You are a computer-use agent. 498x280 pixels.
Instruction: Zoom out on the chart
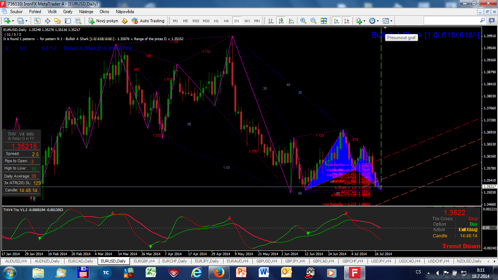[313, 21]
